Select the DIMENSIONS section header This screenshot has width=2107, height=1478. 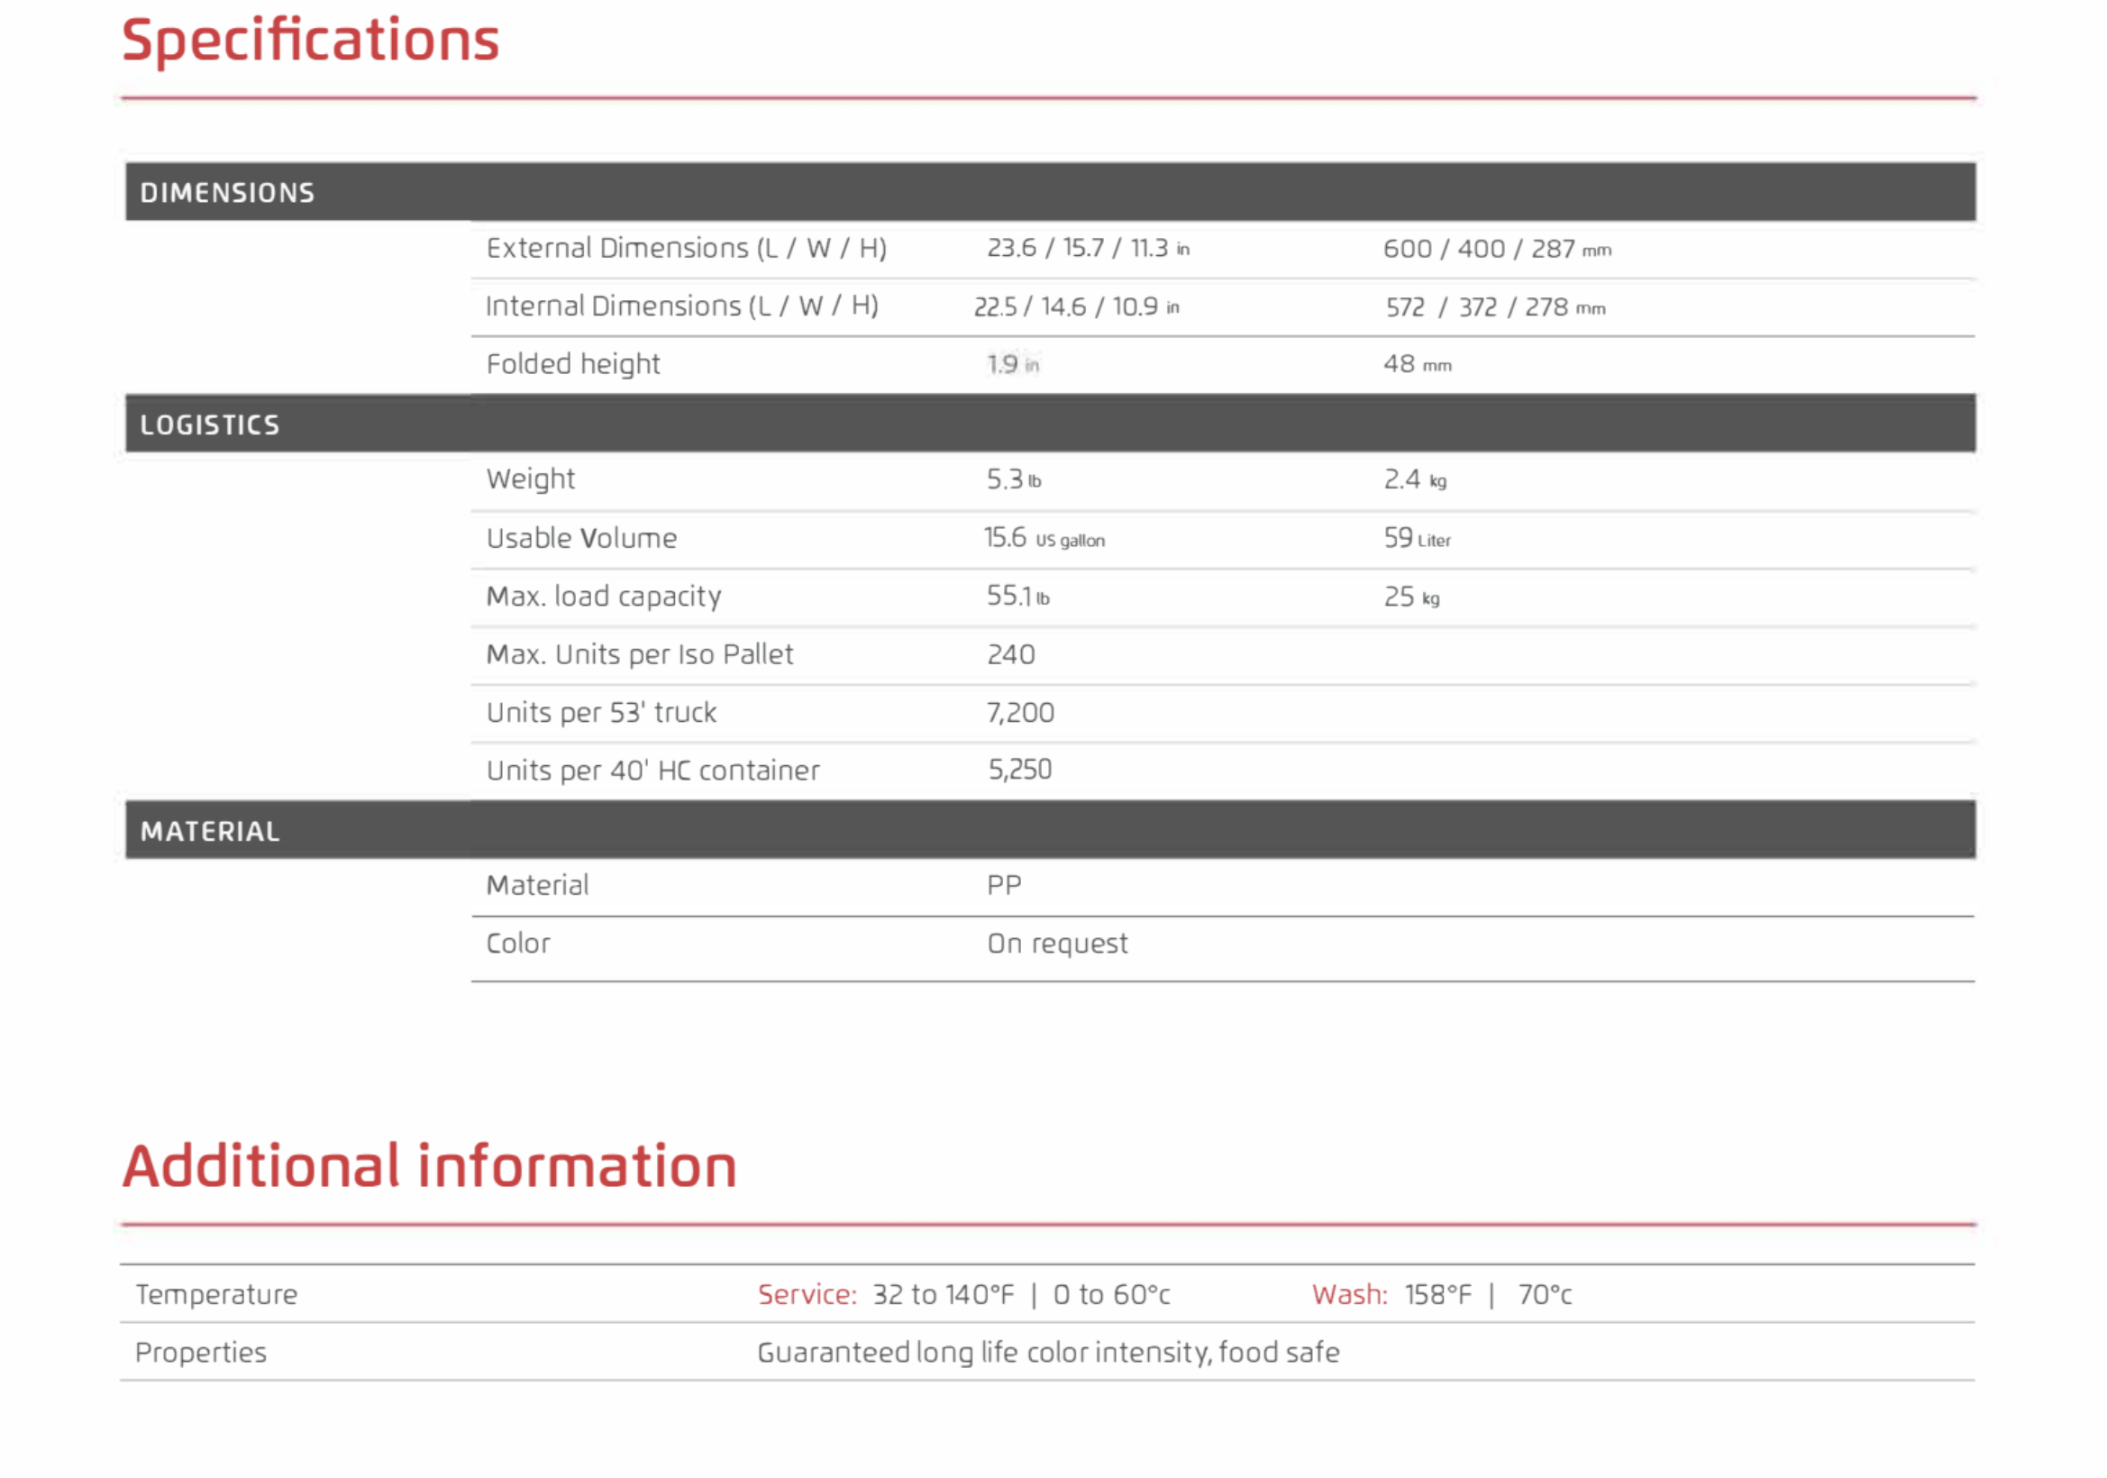(1050, 192)
